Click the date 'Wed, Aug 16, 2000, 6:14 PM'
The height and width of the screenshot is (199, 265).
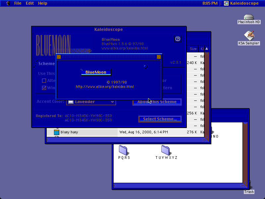(144, 132)
